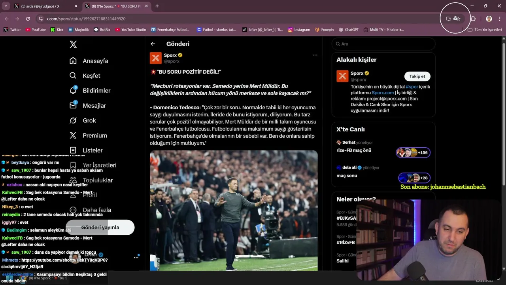
Task: Click the back arrow next to Gönderi
Action: click(x=153, y=44)
